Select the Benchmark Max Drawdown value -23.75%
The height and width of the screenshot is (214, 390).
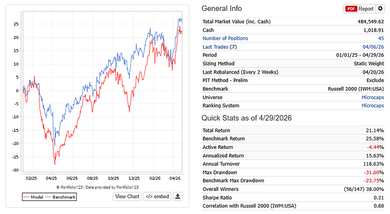click(374, 181)
